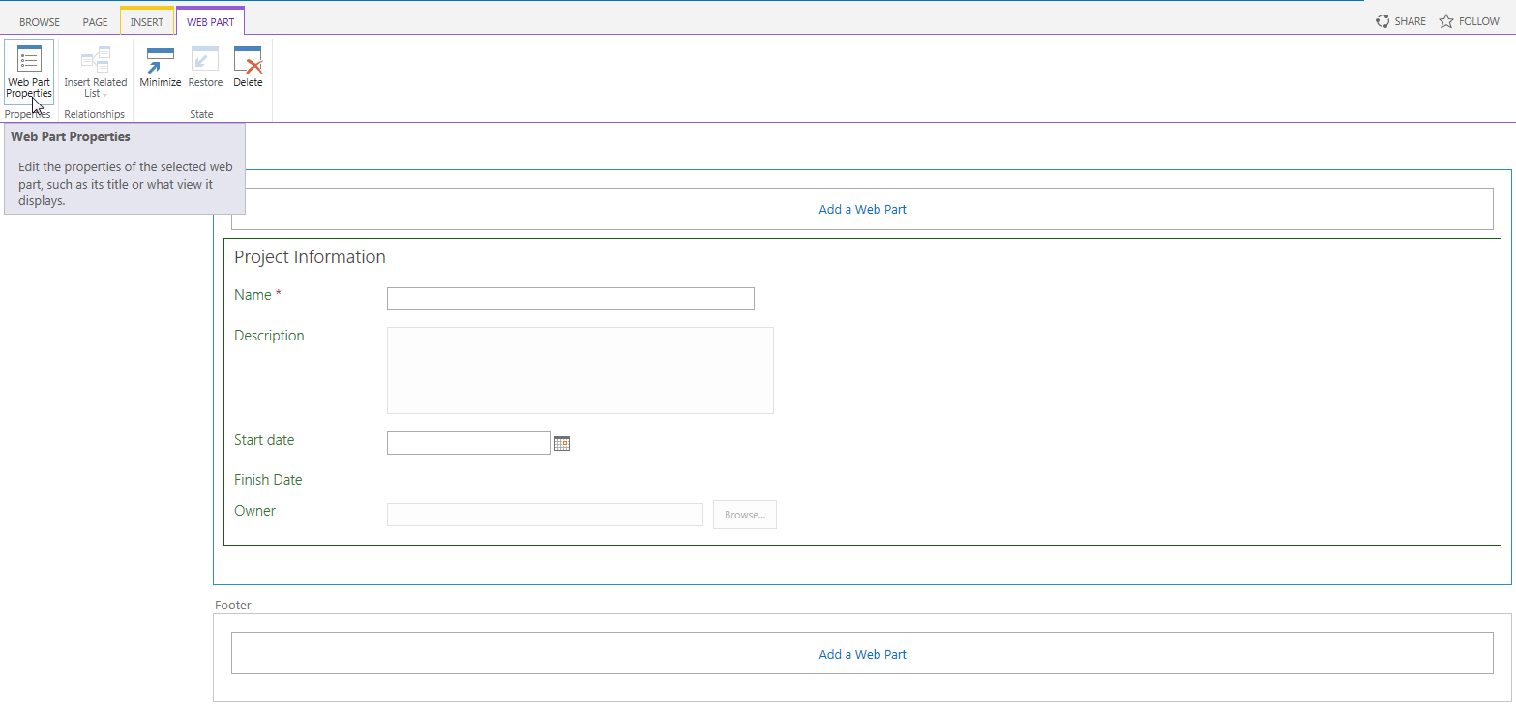Switch to the PAGE tab
This screenshot has width=1516, height=710.
tap(94, 20)
